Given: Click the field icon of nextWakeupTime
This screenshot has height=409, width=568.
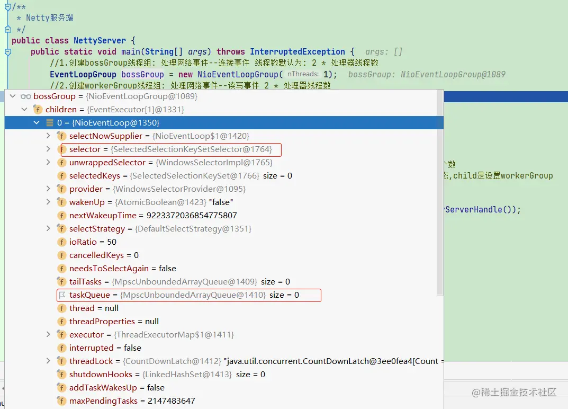Looking at the screenshot, I should pos(61,216).
